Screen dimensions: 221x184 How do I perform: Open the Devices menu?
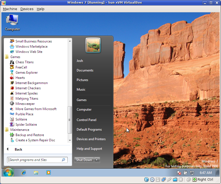click(27, 9)
